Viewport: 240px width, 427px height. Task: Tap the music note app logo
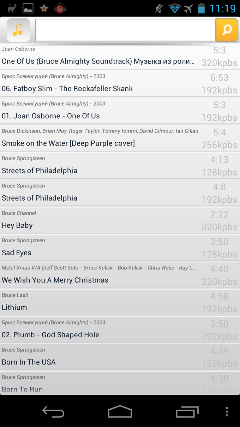(x=18, y=30)
